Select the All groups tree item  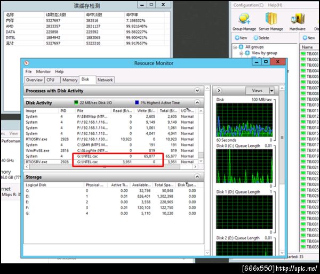coord(254,47)
